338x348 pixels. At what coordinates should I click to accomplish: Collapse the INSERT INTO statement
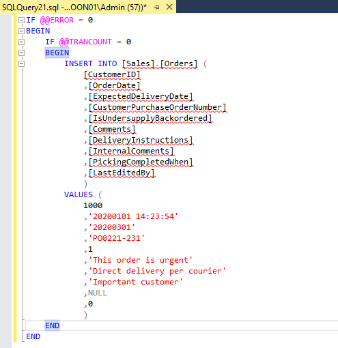tap(21, 63)
